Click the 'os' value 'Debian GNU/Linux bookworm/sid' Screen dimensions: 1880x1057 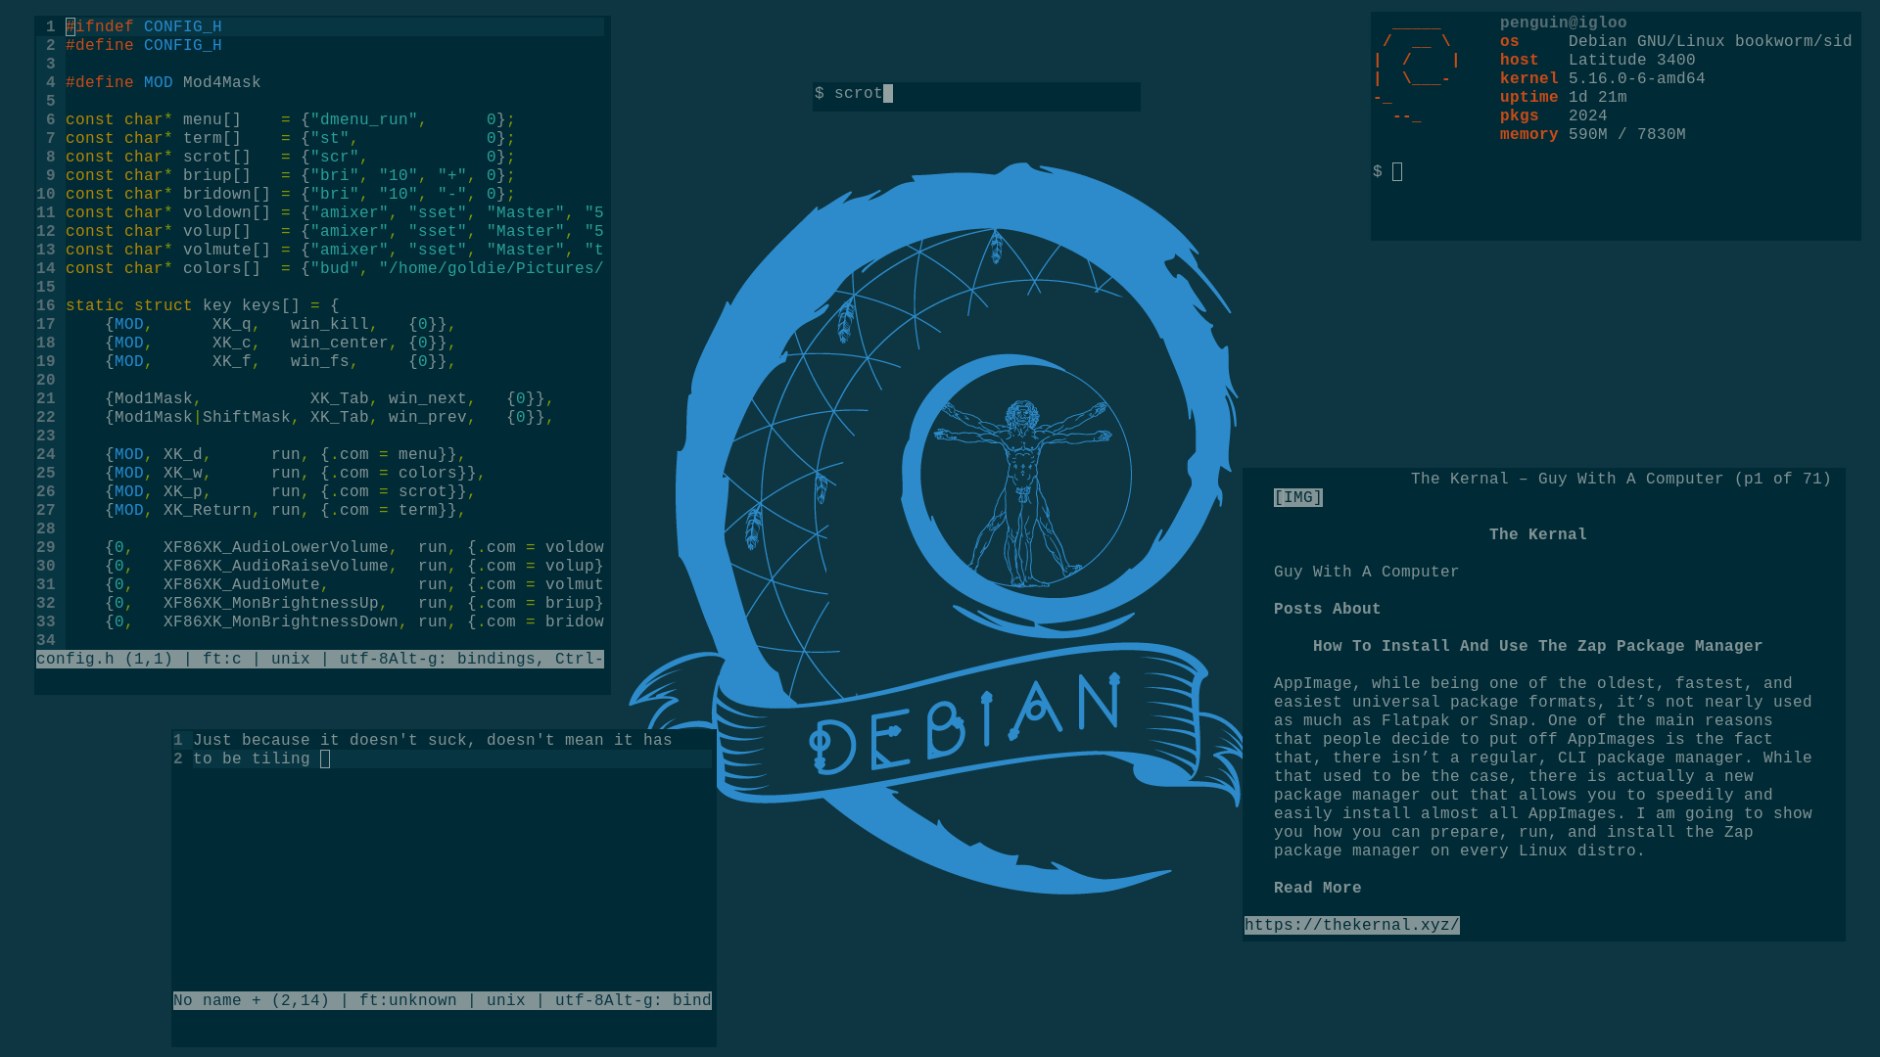1711,42
